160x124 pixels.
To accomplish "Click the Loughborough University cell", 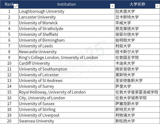I will click(66, 11).
